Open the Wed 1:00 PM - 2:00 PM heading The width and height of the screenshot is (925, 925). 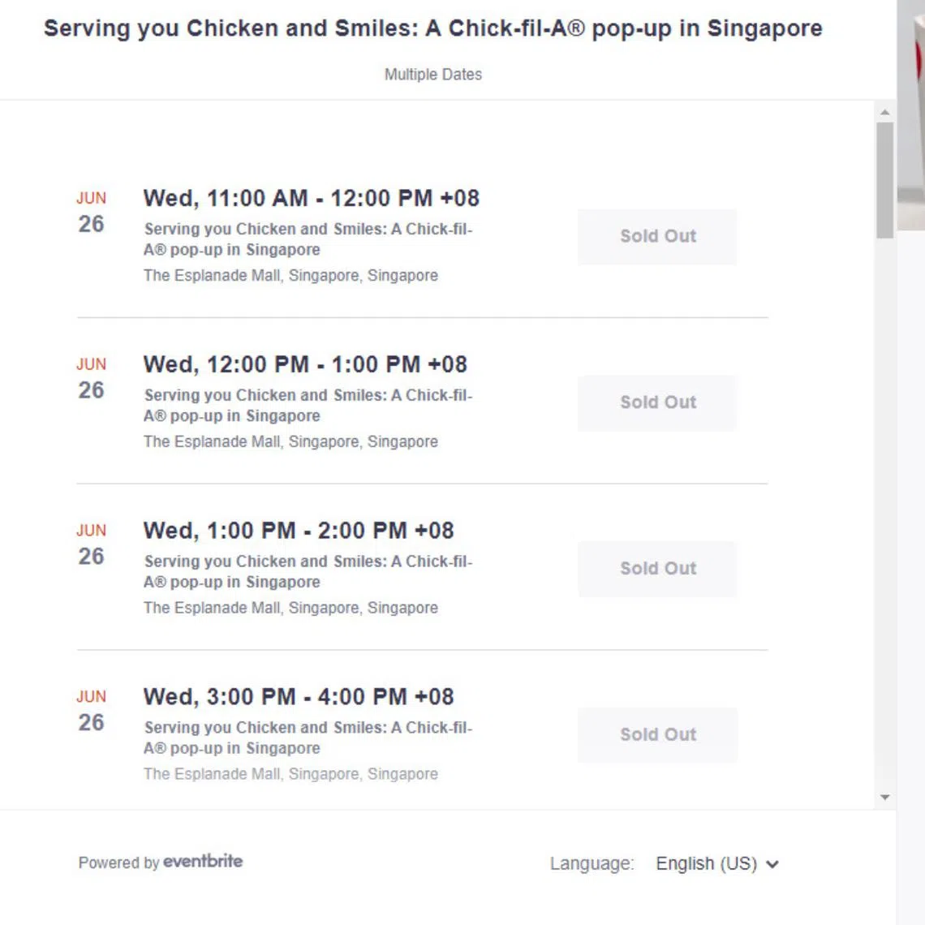tap(299, 531)
